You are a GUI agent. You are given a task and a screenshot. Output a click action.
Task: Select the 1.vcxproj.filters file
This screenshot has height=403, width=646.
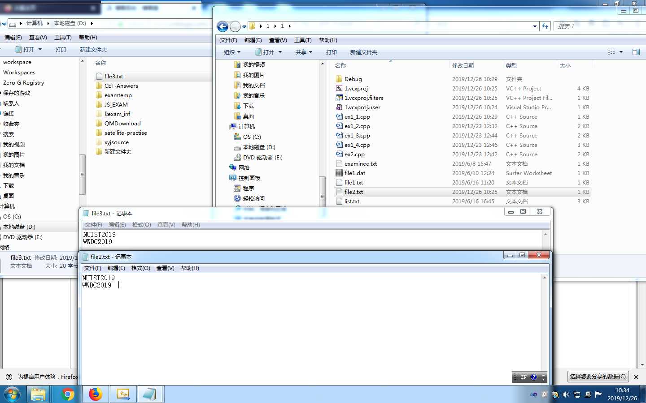point(364,98)
